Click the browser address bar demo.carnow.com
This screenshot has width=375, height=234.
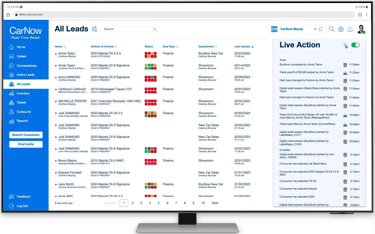coord(184,15)
